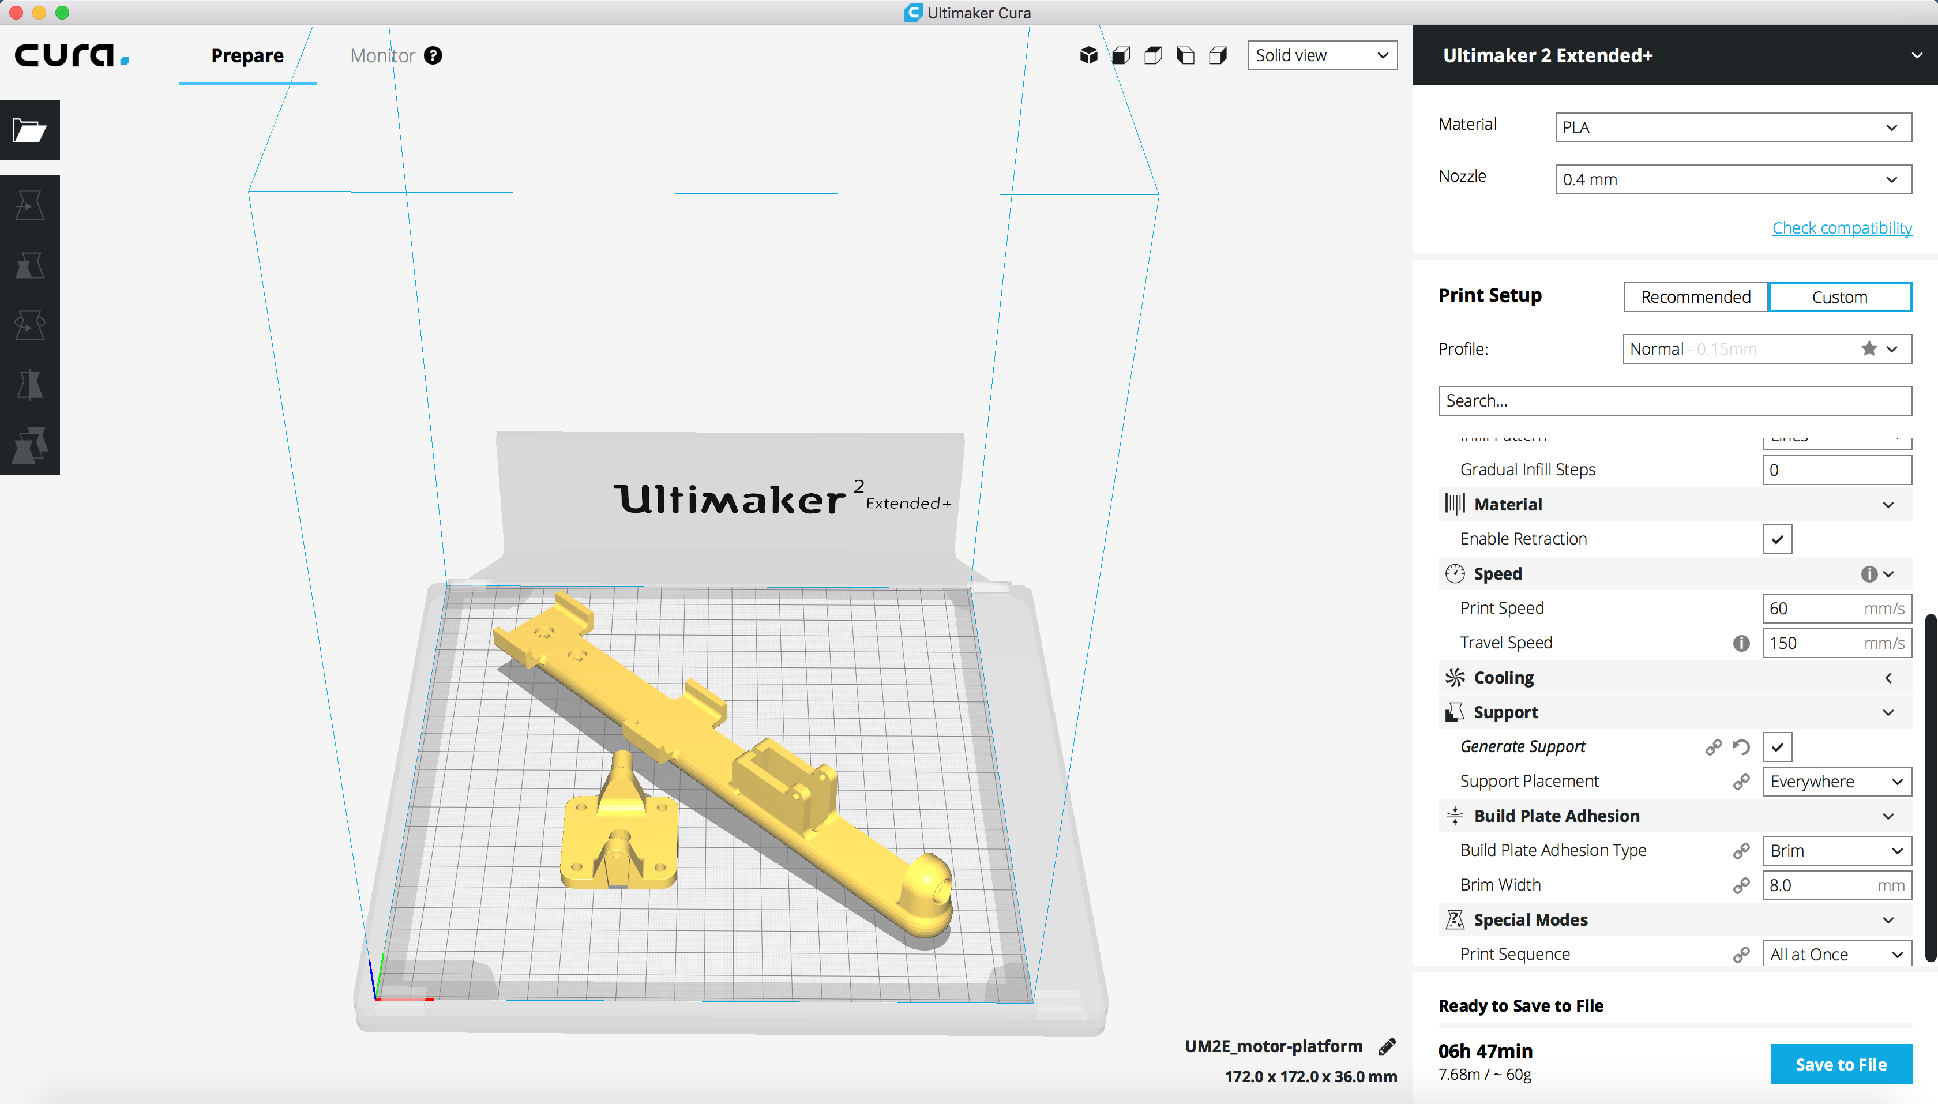Image resolution: width=1938 pixels, height=1104 pixels.
Task: Click the Print Speed value field
Action: [1836, 608]
